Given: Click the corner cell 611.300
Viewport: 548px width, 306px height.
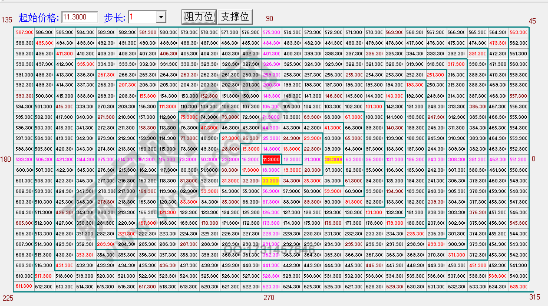Looking at the screenshot, I should (24, 286).
